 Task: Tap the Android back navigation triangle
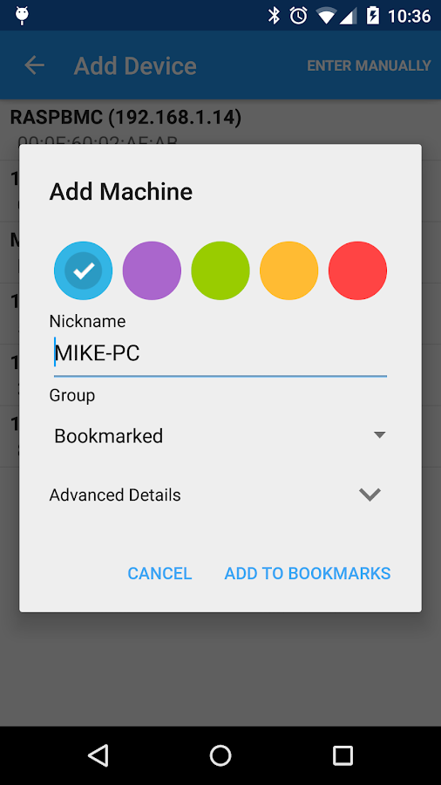click(x=98, y=755)
